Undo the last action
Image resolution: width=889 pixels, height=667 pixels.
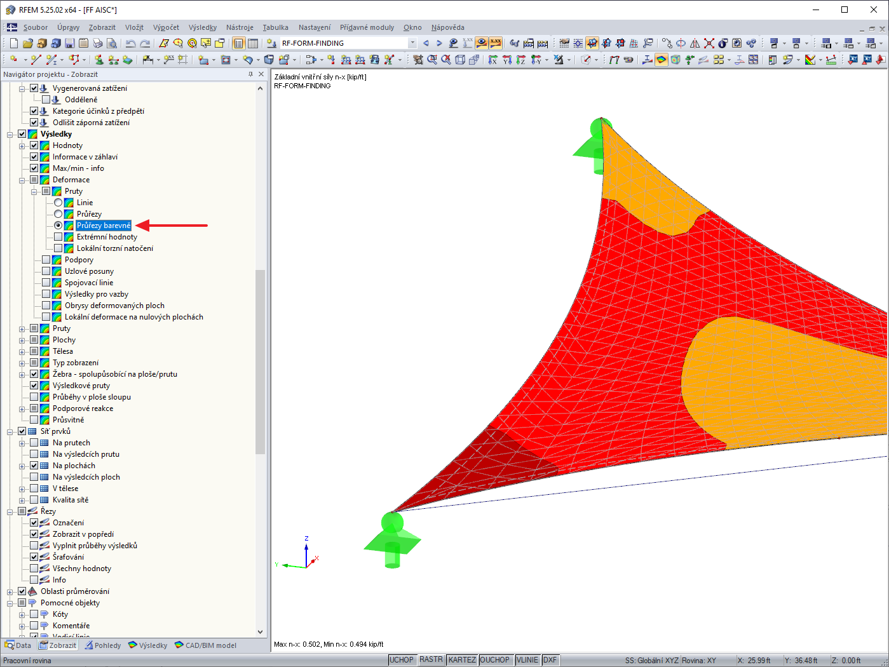pos(130,43)
